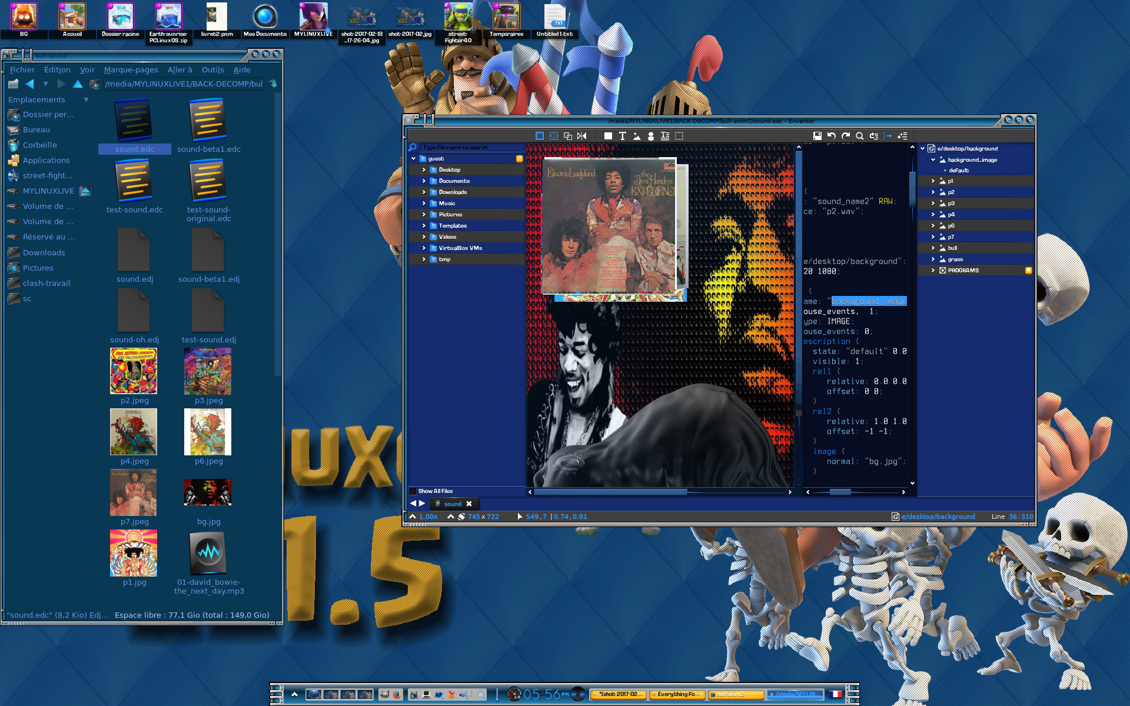Open the zoom level 1.00x control

424,517
